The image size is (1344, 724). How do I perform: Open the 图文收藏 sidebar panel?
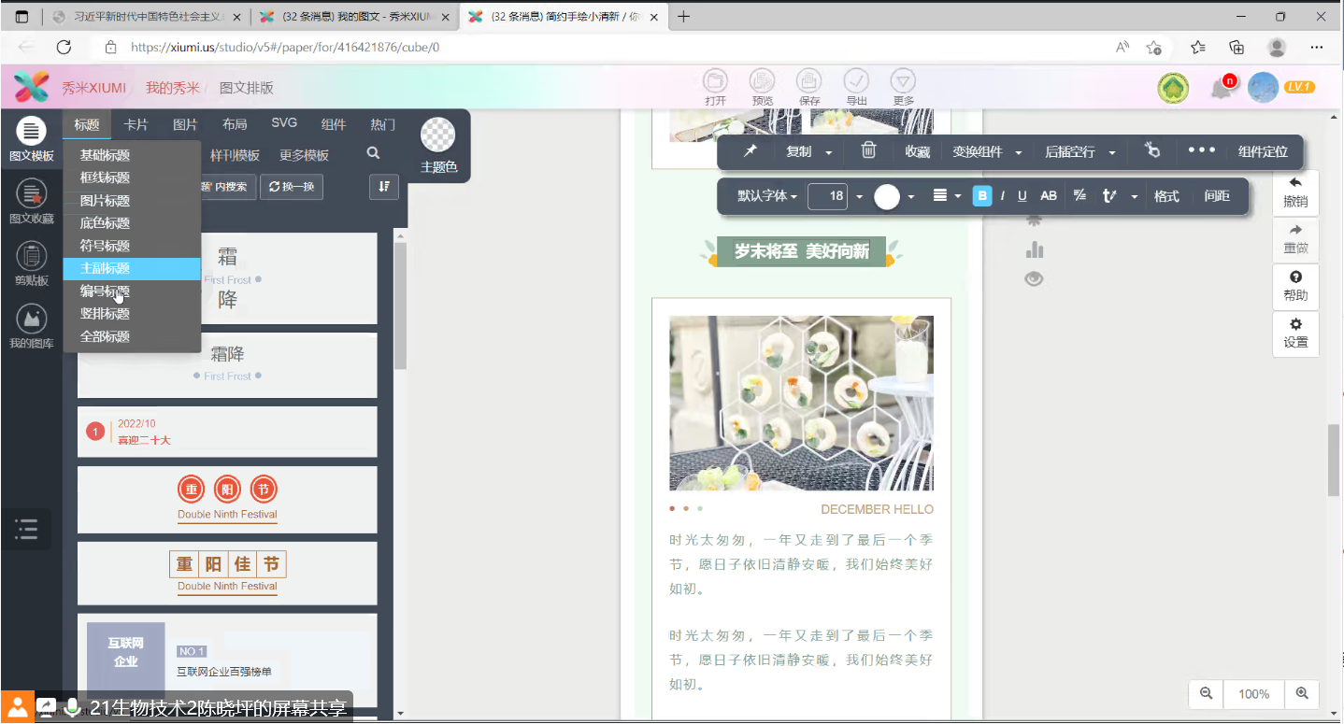click(31, 203)
